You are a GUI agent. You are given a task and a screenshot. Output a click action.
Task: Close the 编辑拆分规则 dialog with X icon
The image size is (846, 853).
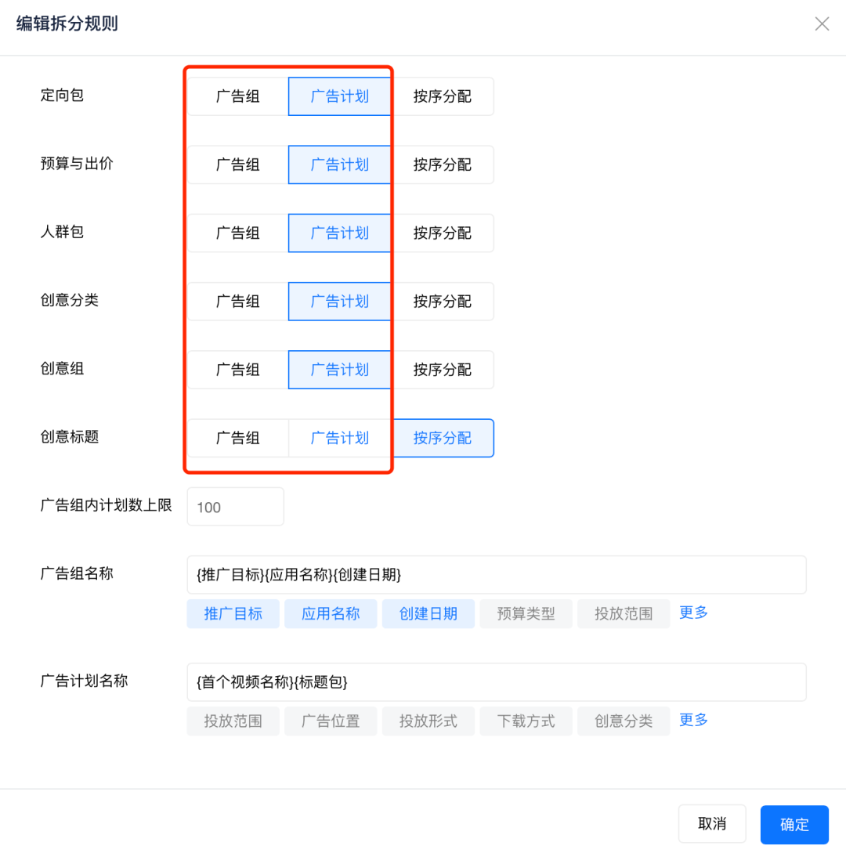(x=822, y=24)
